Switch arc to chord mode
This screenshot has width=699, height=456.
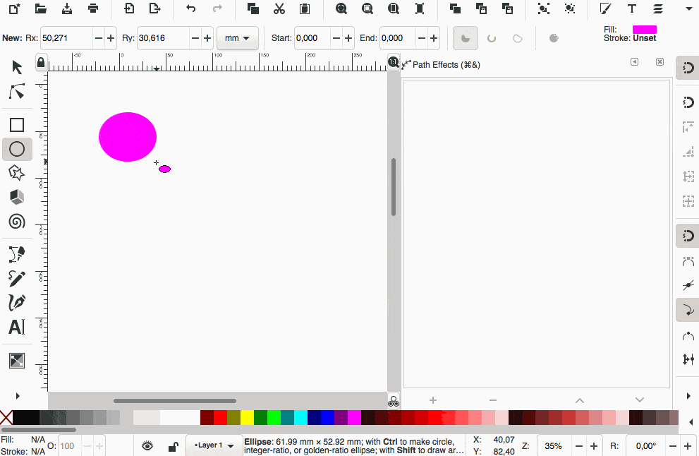518,38
